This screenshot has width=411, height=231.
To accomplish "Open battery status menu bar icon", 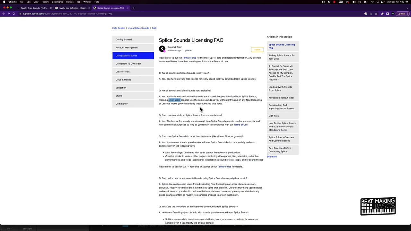I will (x=366, y=2).
